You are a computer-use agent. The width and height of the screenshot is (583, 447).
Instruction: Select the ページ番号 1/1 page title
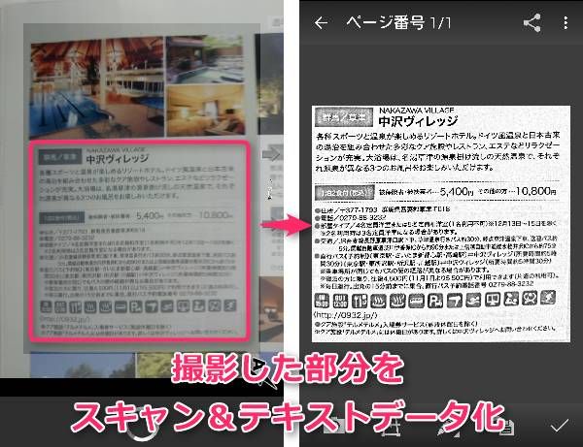398,23
